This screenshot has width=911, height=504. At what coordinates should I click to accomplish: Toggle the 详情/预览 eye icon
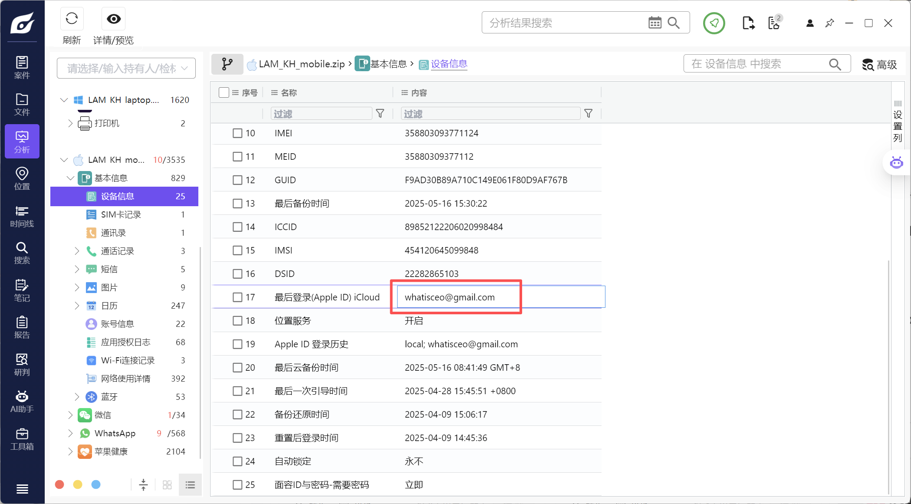click(114, 19)
